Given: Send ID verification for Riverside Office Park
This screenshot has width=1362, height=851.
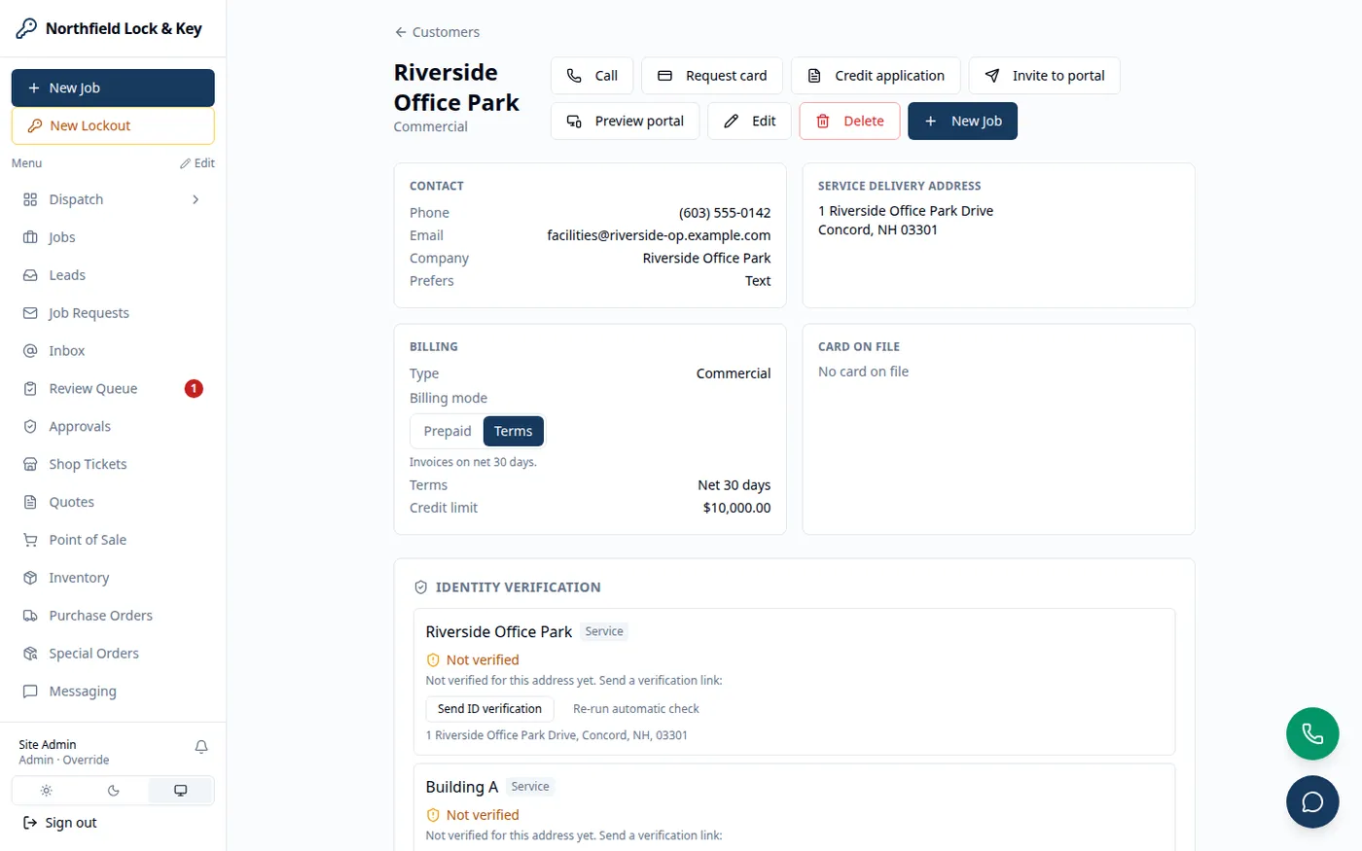Looking at the screenshot, I should click(x=489, y=709).
